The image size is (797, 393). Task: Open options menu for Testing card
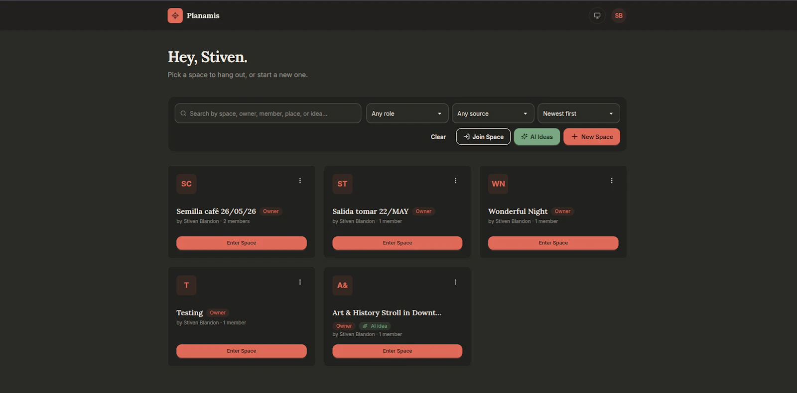click(300, 282)
